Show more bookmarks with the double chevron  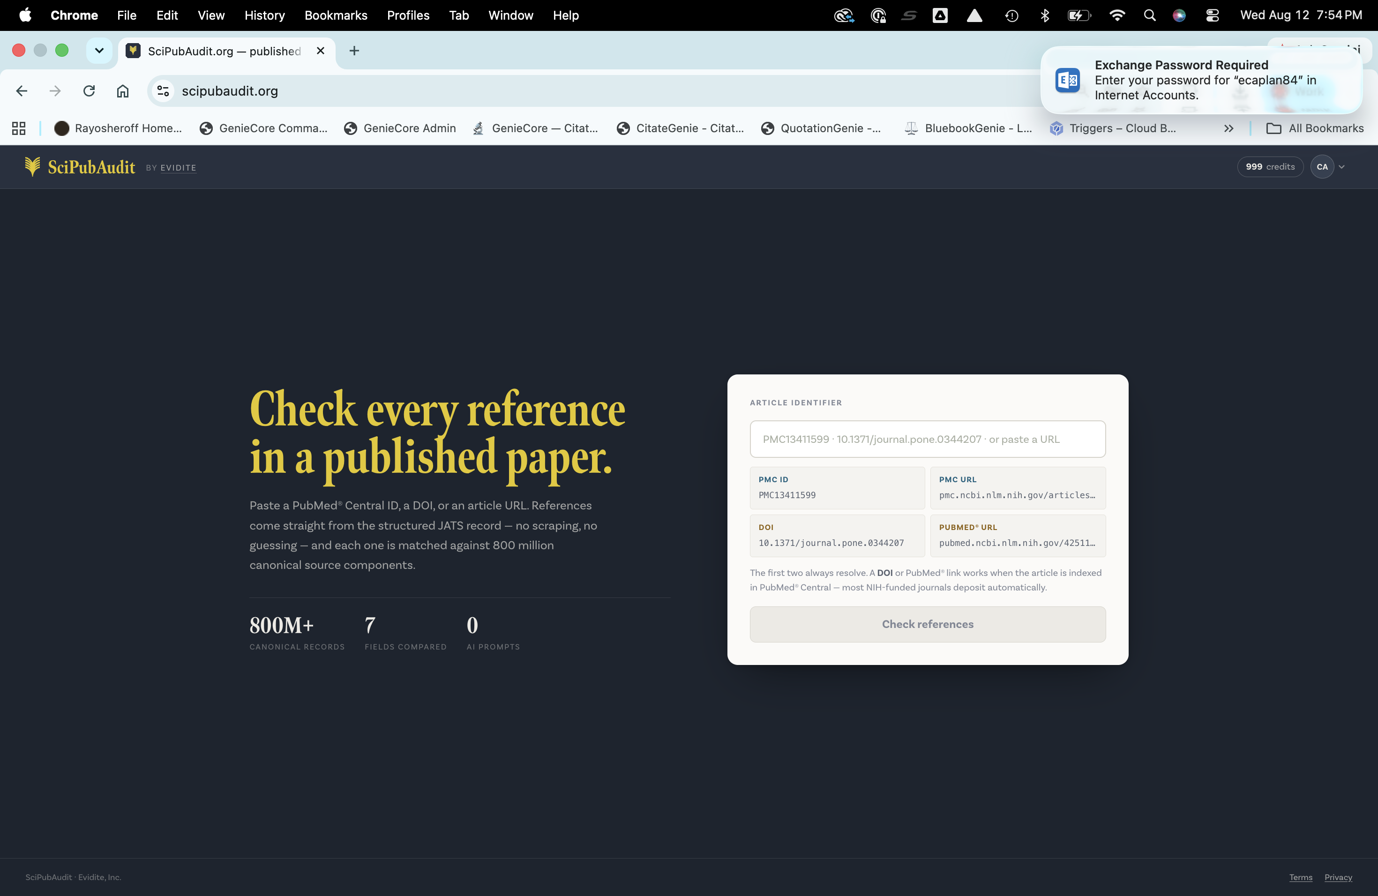coord(1228,128)
